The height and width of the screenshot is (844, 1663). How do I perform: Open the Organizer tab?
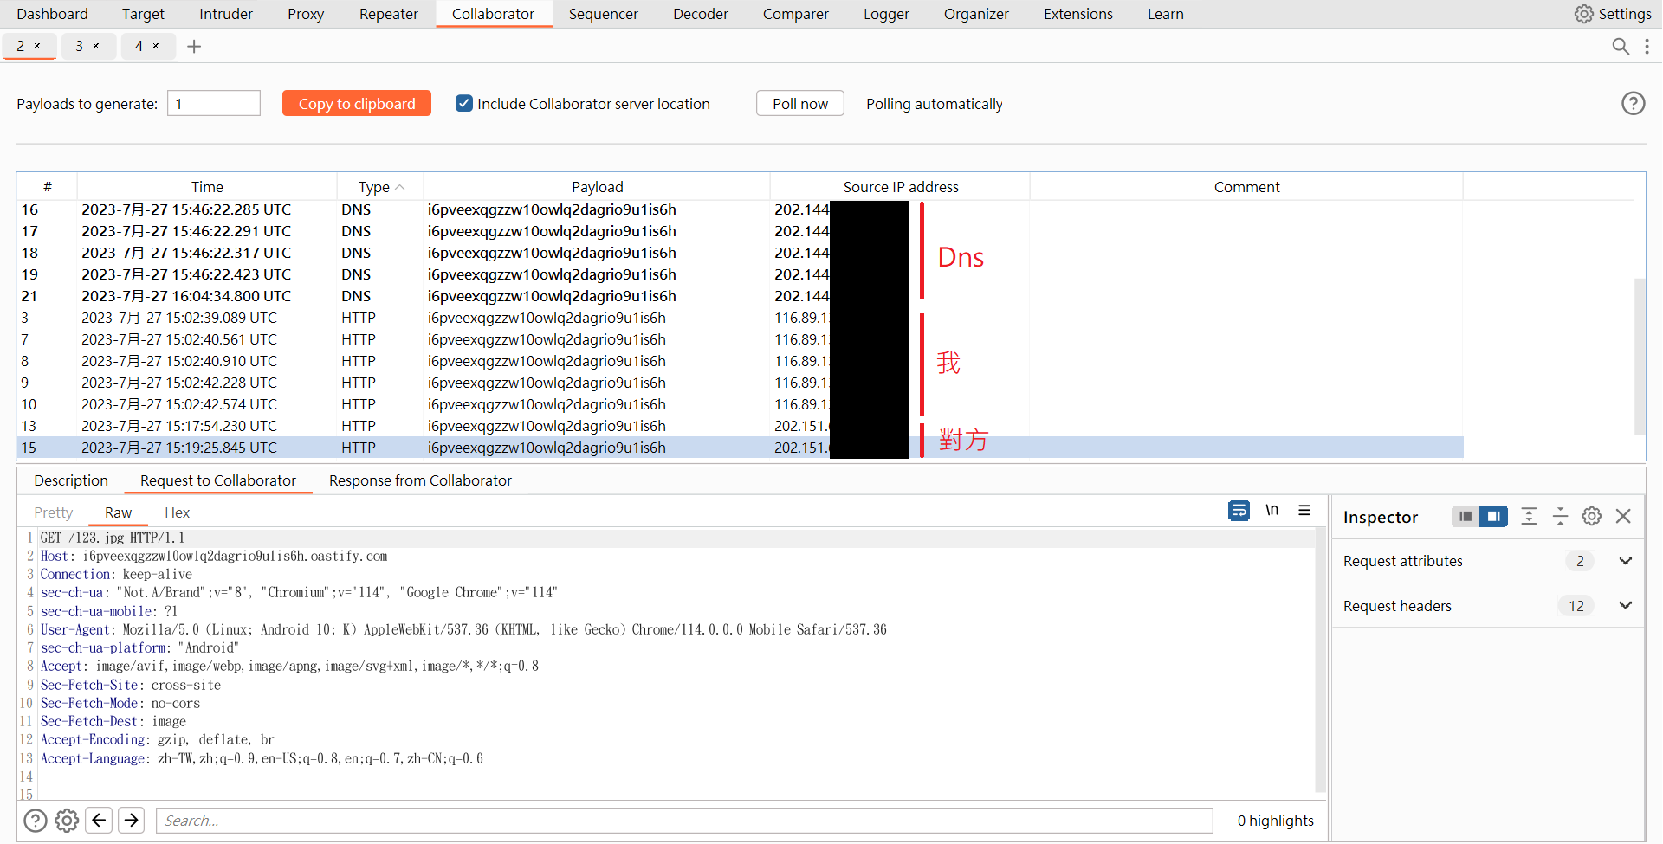(976, 14)
